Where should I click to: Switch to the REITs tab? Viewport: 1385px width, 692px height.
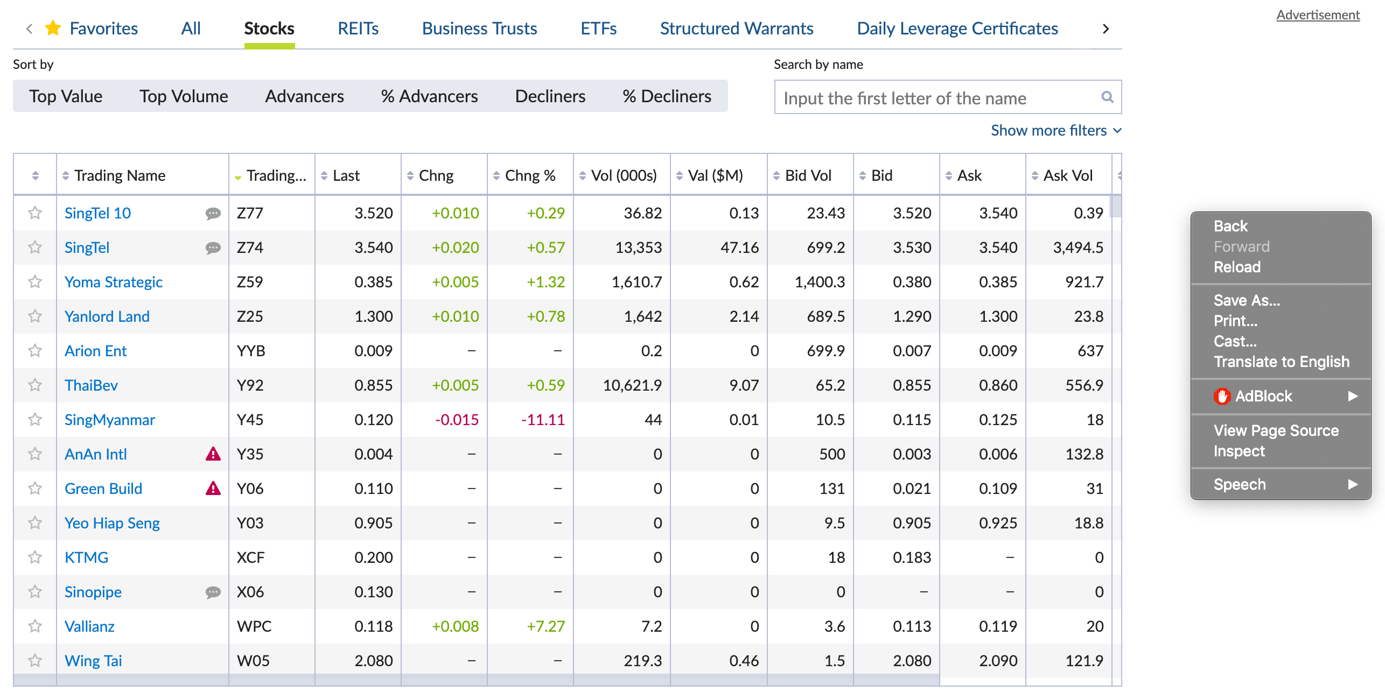point(358,28)
